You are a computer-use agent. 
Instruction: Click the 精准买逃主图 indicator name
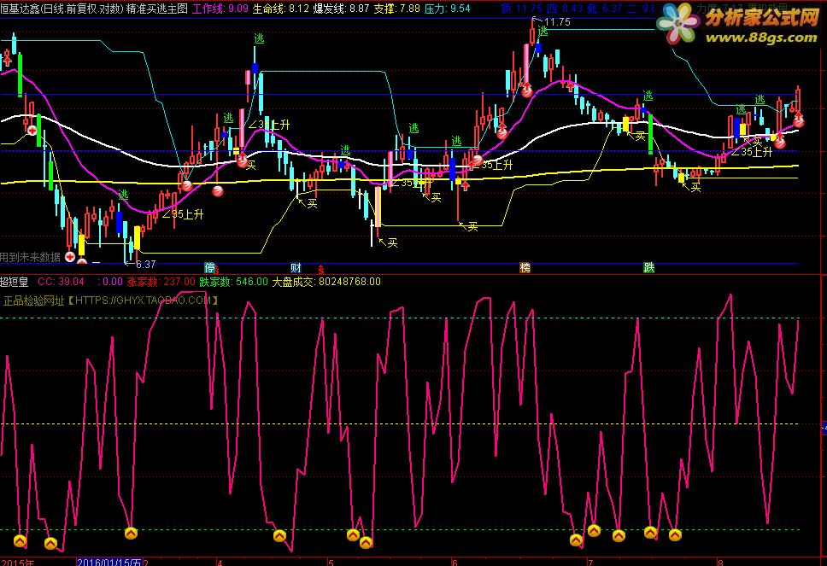click(157, 9)
